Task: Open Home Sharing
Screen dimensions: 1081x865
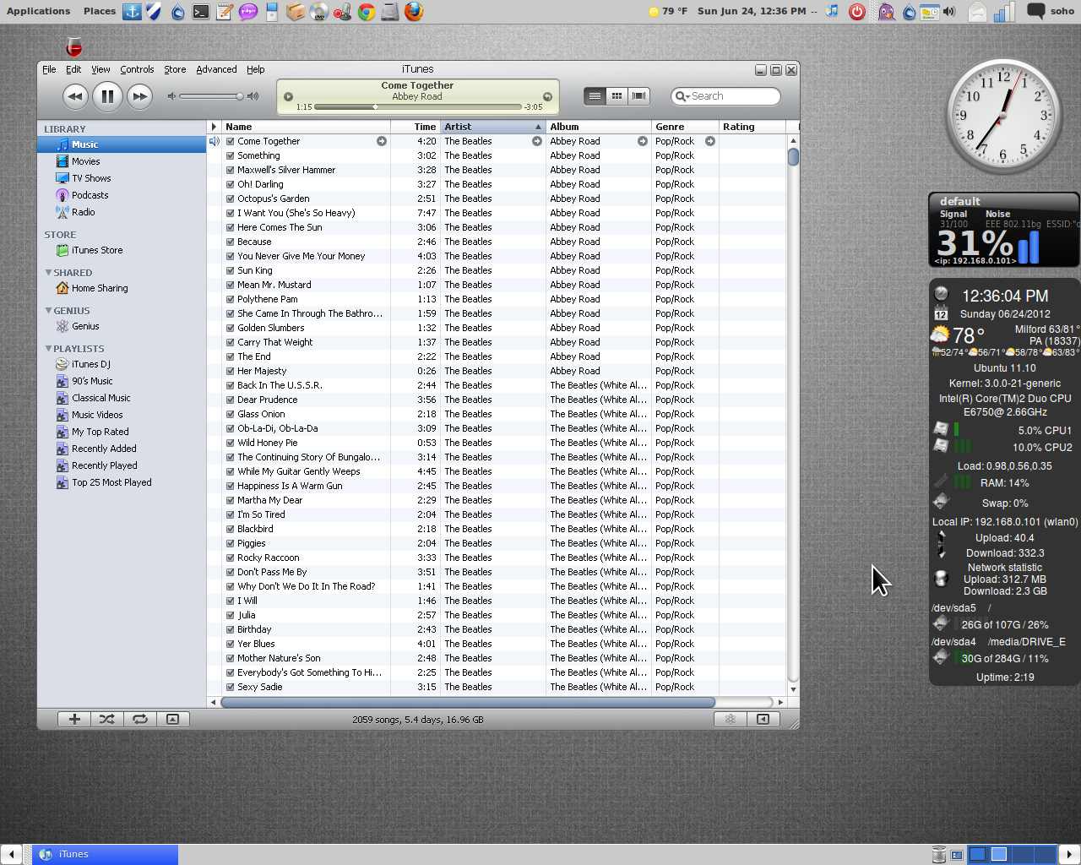Action: (100, 288)
